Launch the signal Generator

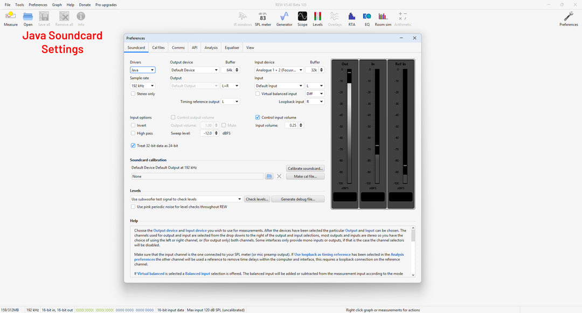[x=284, y=18]
